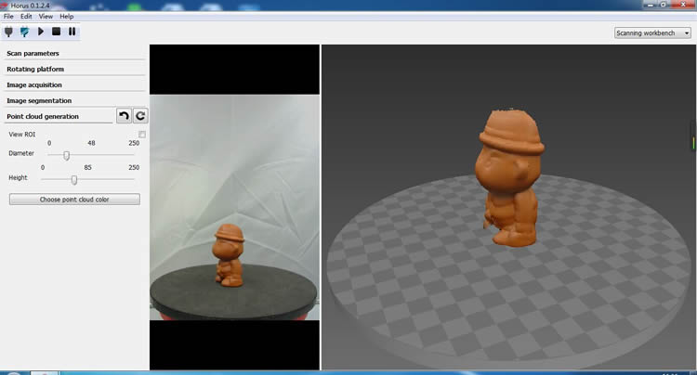Screen dimensions: 697x375
Task: Enable the View ROI checkbox
Action: tap(142, 134)
